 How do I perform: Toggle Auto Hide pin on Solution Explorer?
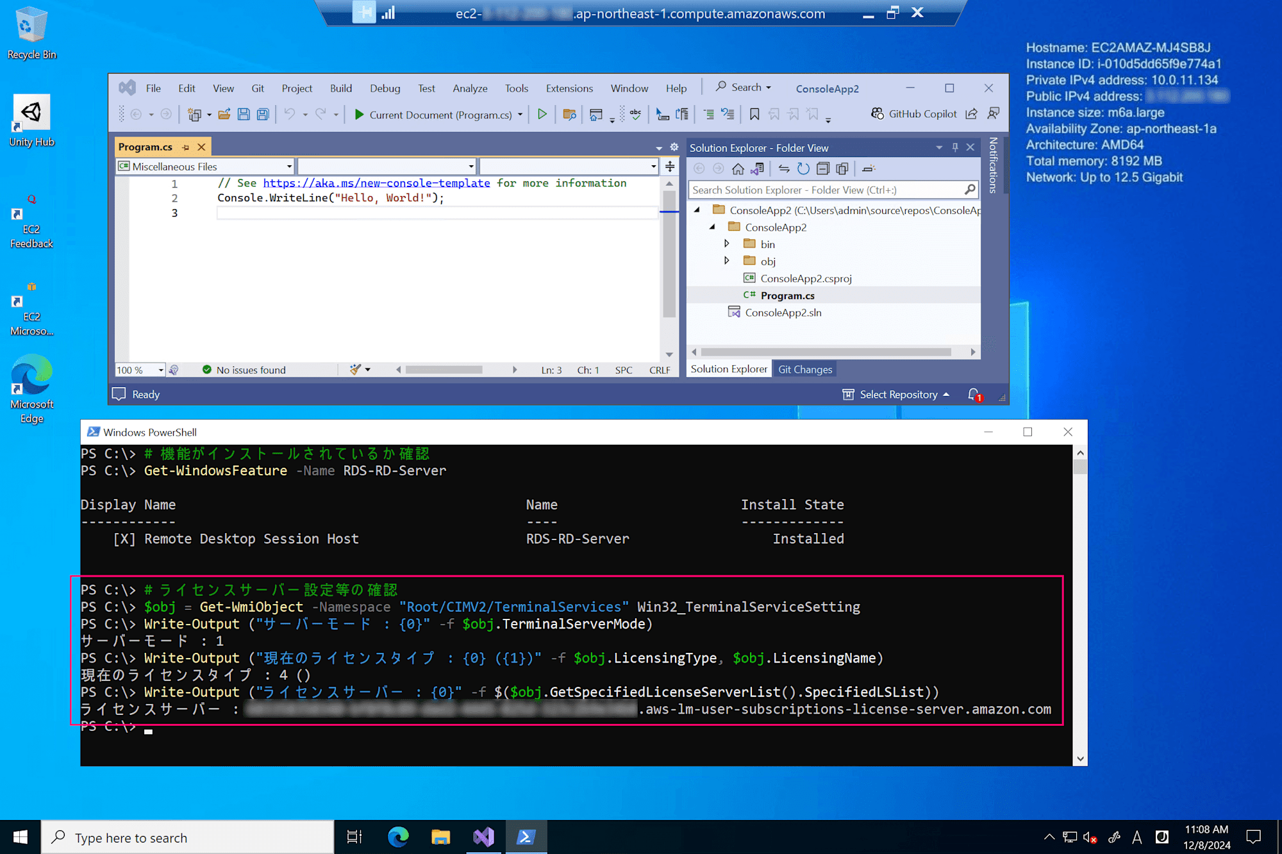[x=955, y=147]
